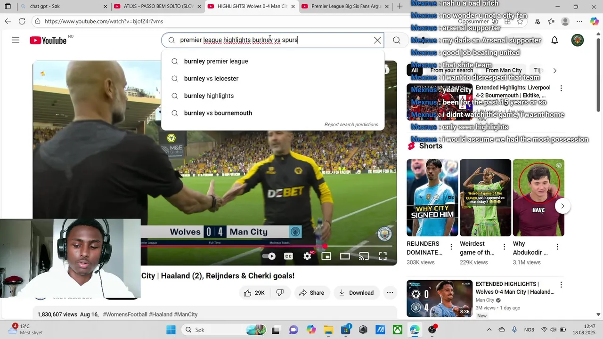This screenshot has width=603, height=339.
Task: Pick suggestion 'burnley vs leicester'
Action: click(x=273, y=79)
